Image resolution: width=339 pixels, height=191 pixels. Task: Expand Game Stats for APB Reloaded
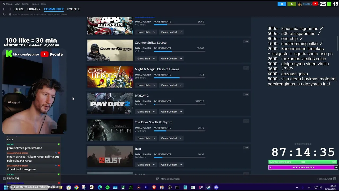tap(146, 32)
